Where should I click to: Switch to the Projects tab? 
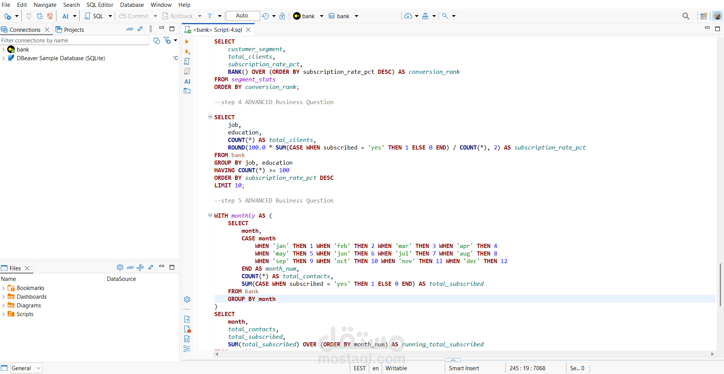(x=70, y=30)
